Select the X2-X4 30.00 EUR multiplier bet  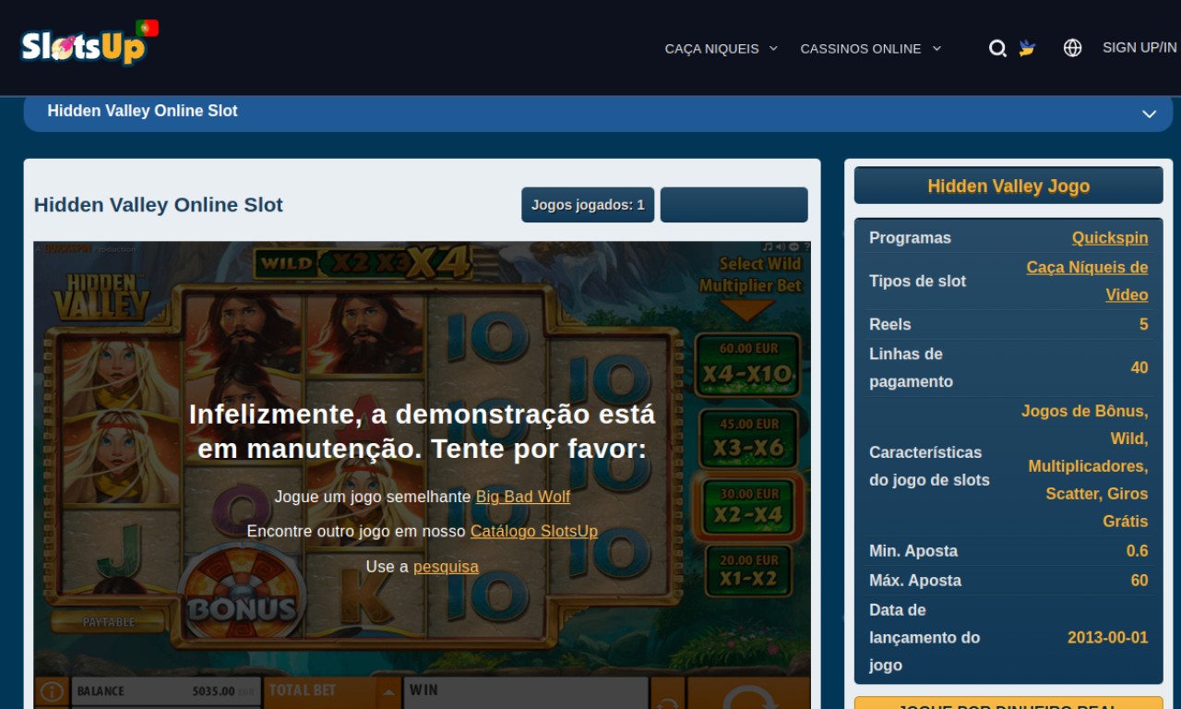pos(746,506)
